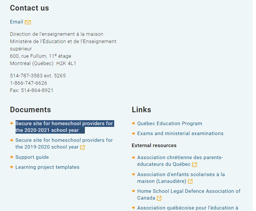Click arrow bullet before Home School Legal Defence

pos(133,191)
